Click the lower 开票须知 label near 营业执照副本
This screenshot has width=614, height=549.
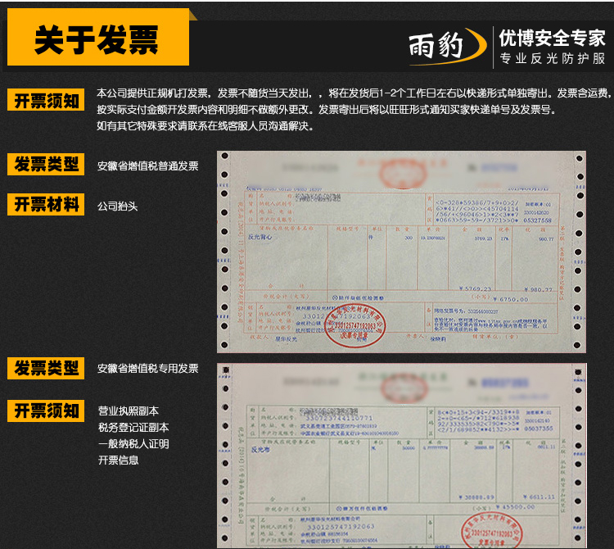point(46,410)
